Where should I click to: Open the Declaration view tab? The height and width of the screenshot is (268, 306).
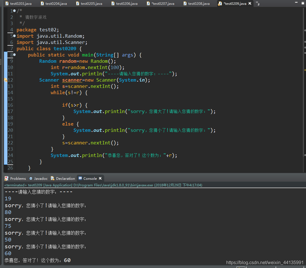63,178
